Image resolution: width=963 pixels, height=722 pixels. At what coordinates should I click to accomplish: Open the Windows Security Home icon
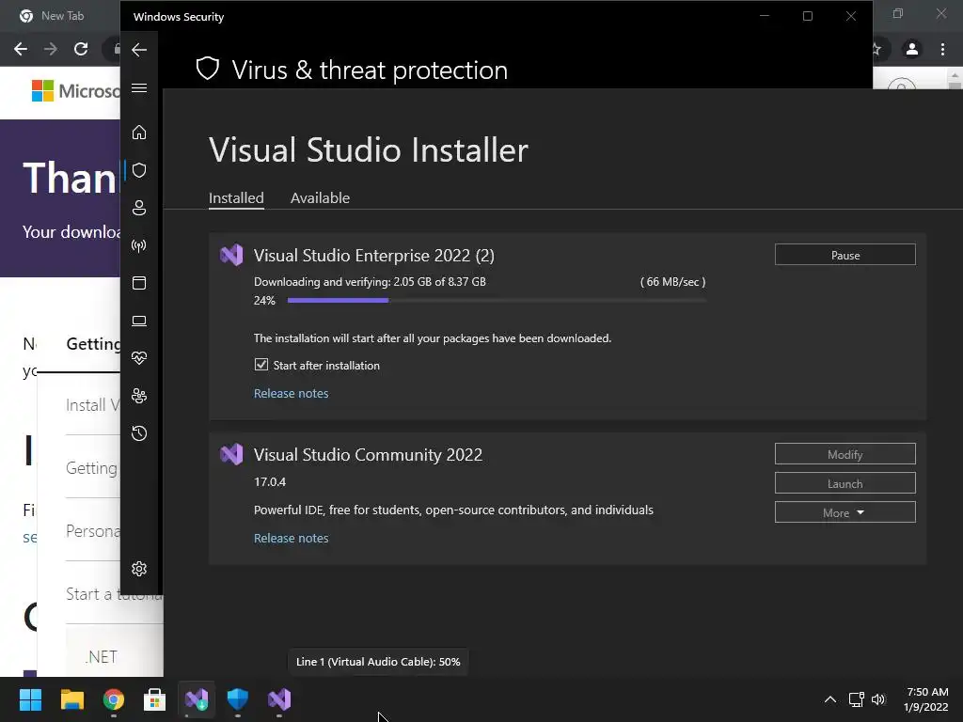139,133
